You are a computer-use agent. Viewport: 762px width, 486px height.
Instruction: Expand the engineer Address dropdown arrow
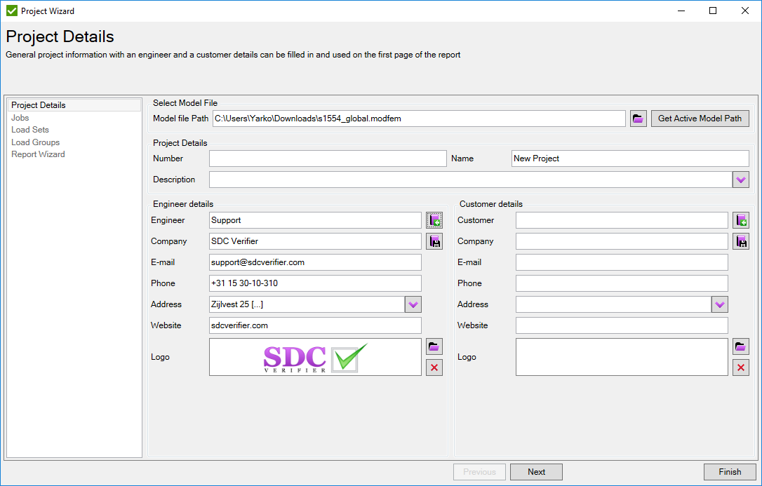point(413,304)
